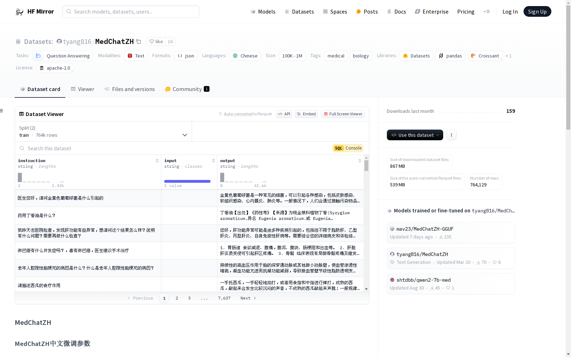Open the Use this dataset dropdown
This screenshot has width=571, height=357.
pos(415,135)
